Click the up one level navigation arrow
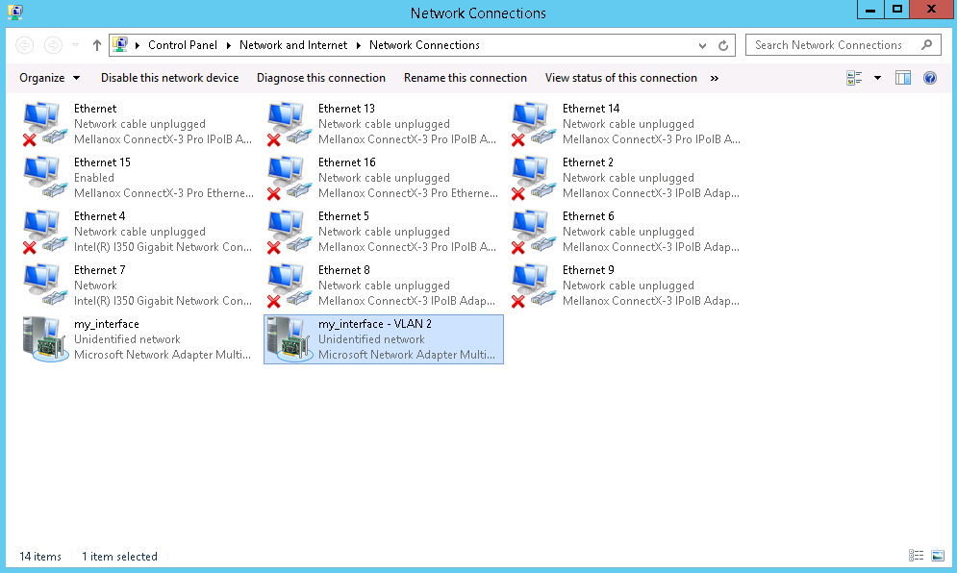 pyautogui.click(x=95, y=43)
